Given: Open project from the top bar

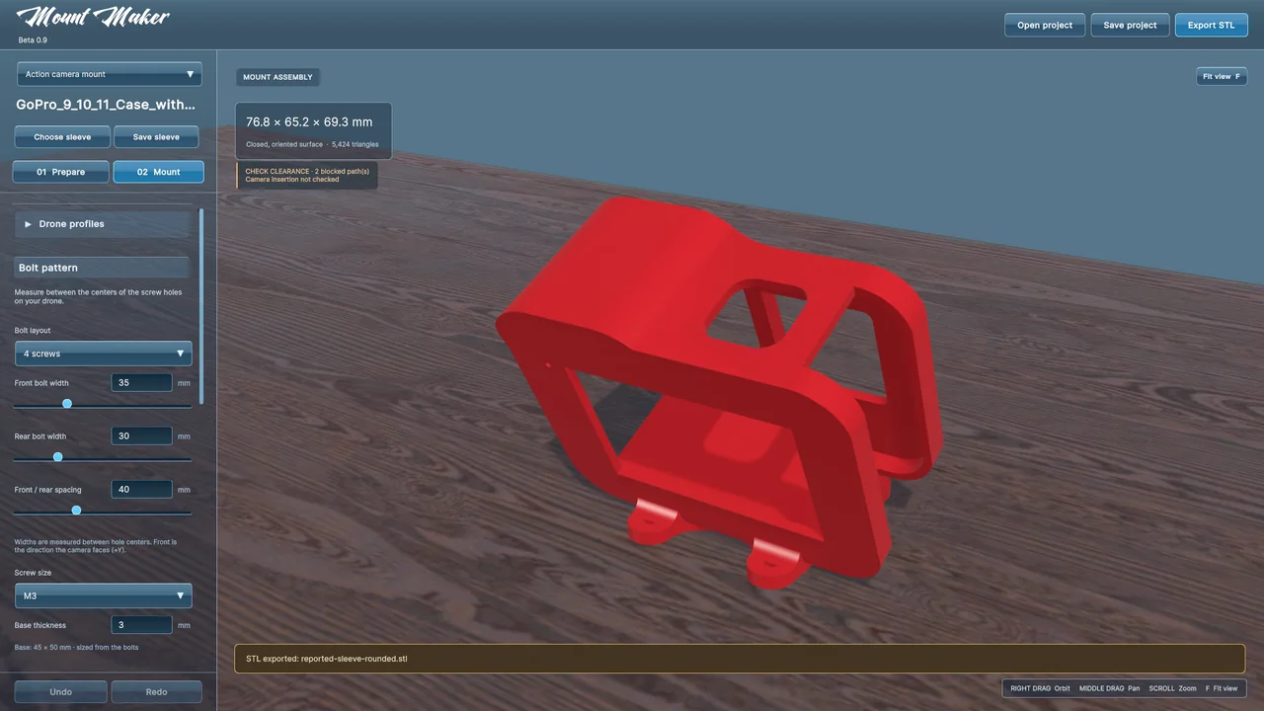Looking at the screenshot, I should tap(1045, 25).
